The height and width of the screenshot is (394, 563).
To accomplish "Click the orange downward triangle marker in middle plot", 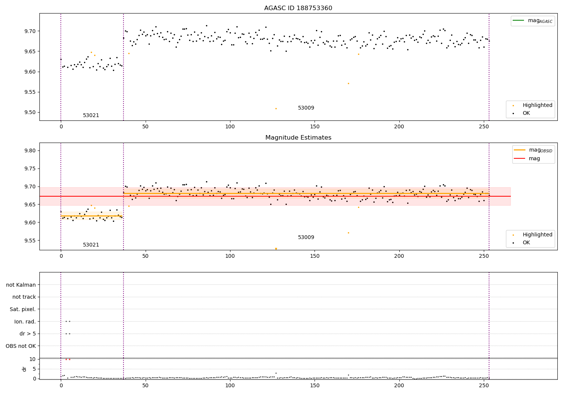I will 276,249.
